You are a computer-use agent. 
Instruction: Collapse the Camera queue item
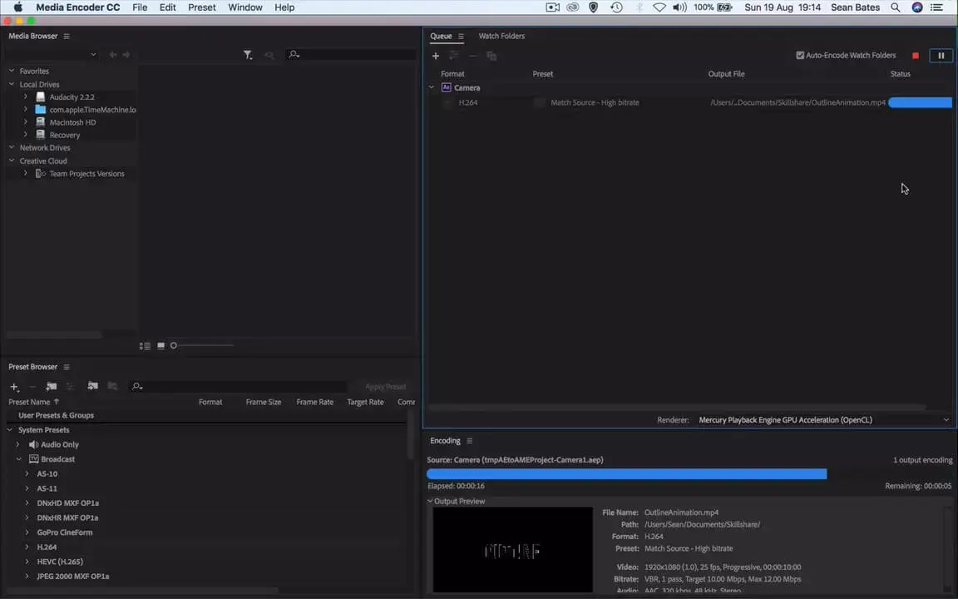point(432,87)
